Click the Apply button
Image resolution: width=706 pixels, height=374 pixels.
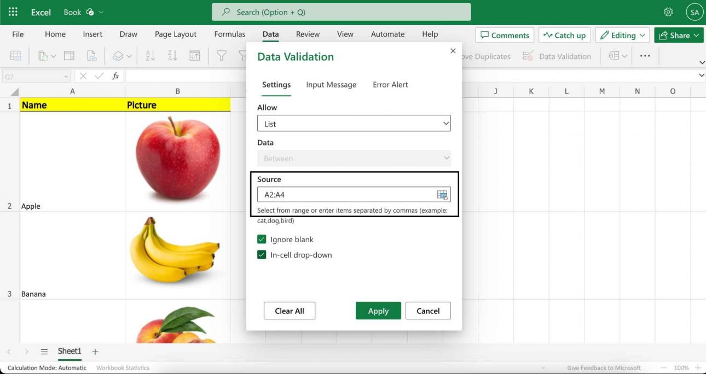(378, 311)
